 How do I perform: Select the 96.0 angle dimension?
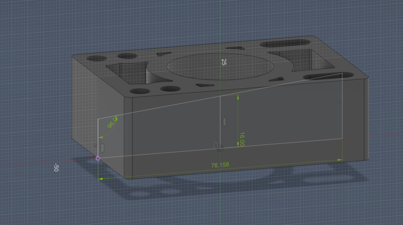(112, 123)
